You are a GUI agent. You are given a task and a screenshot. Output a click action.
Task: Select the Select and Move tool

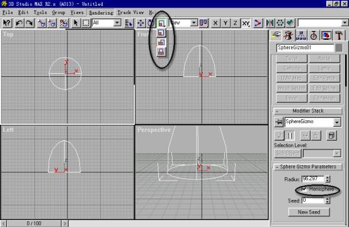(x=140, y=23)
